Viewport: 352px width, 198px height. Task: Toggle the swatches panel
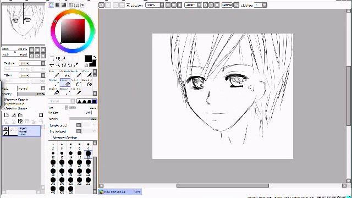(x=76, y=5)
